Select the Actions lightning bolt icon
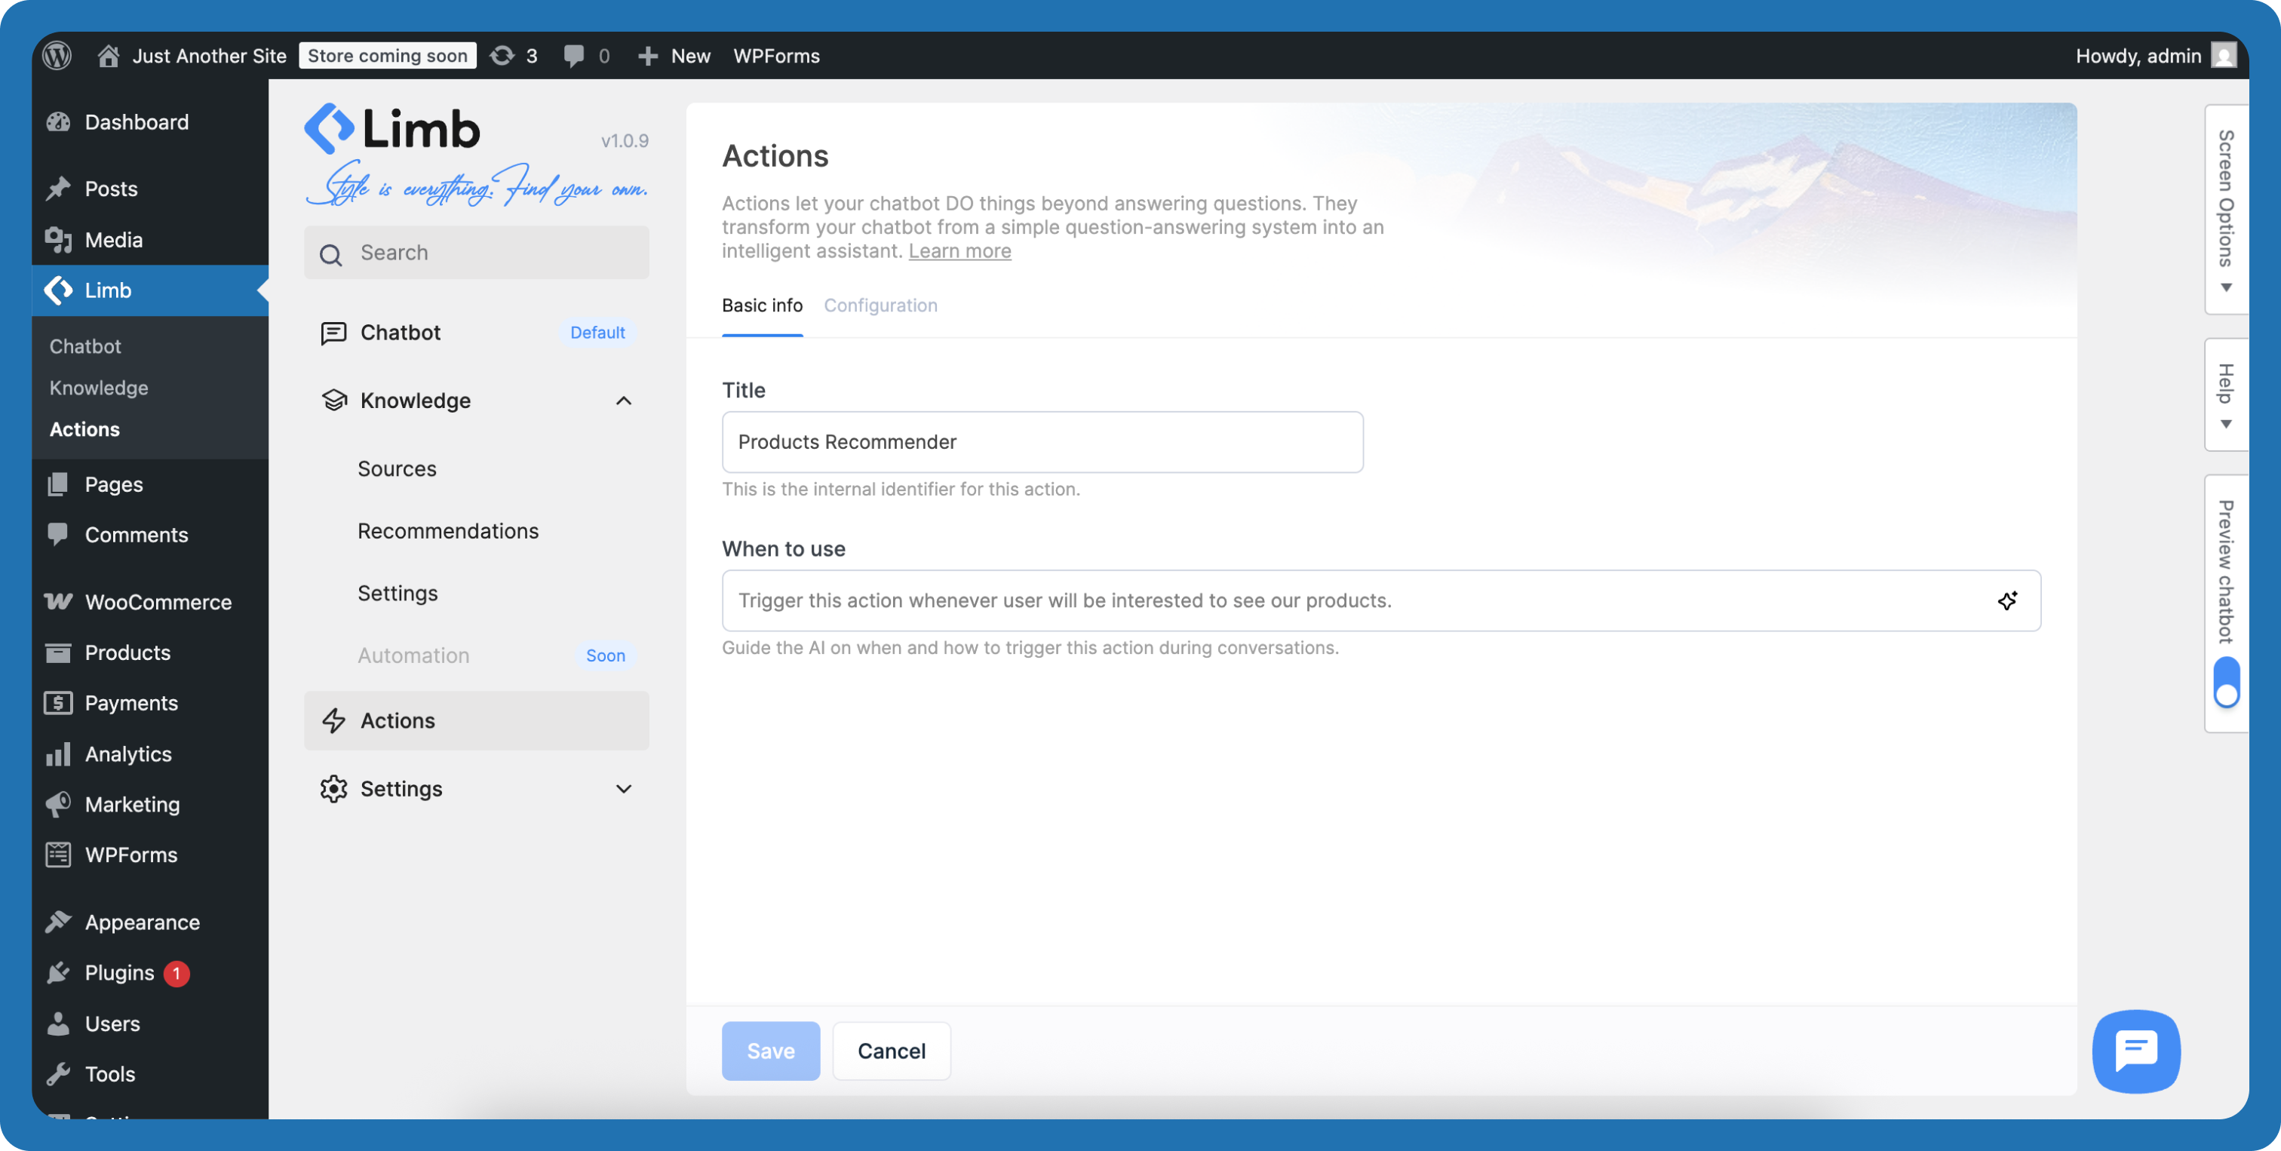 click(334, 720)
